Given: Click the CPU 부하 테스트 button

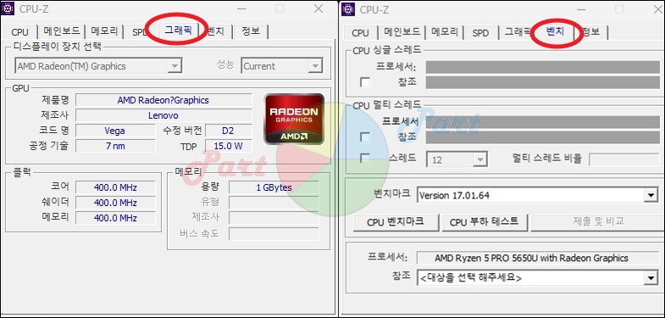Looking at the screenshot, I should (485, 222).
